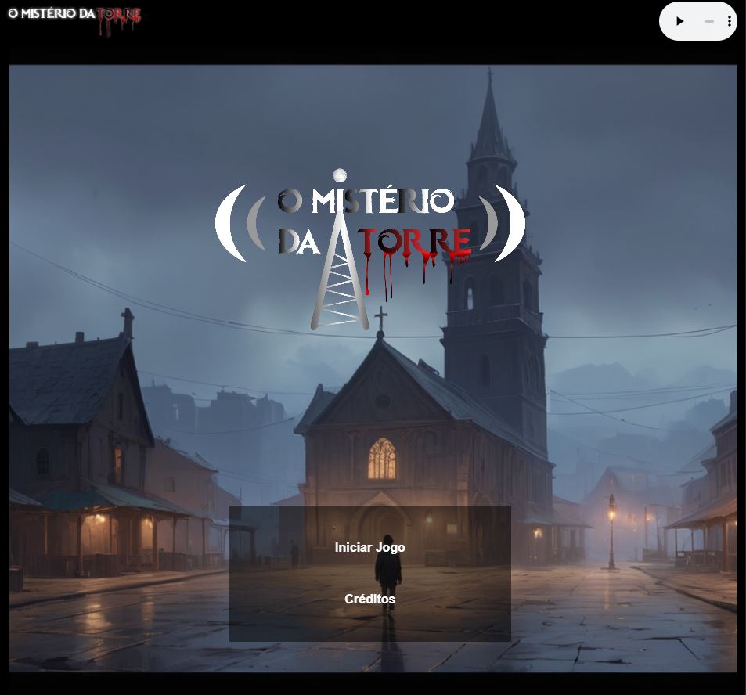Click the right signal wave crescents of the logo
746x695 pixels.
coord(502,222)
